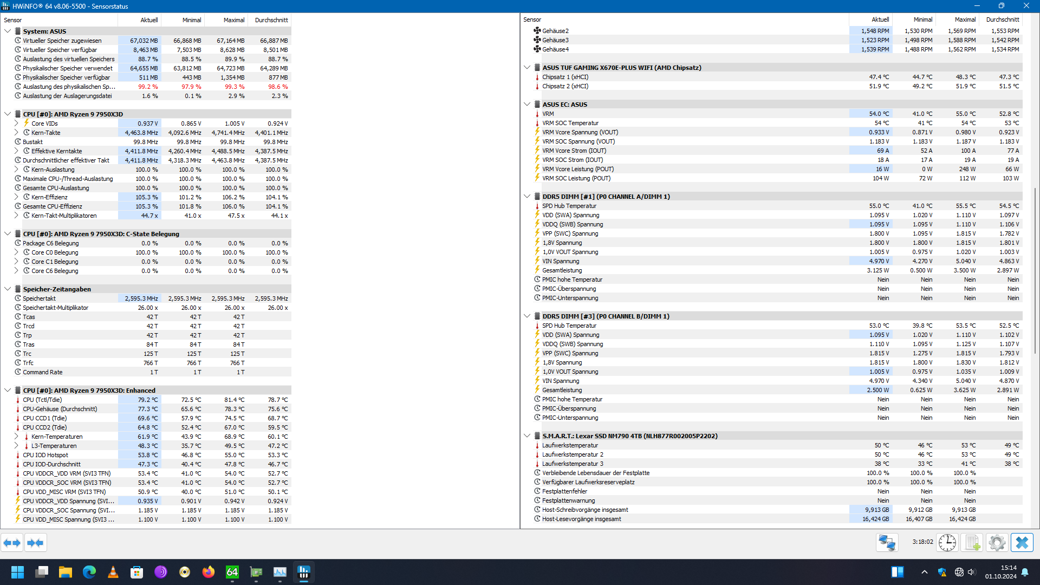This screenshot has height=585, width=1040.
Task: Collapse the Speicher-Zeitangaben group
Action: point(8,289)
